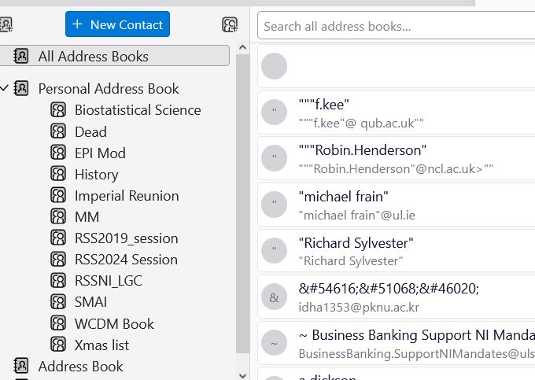Select All Address Books
The image size is (535, 380).
[x=93, y=56]
